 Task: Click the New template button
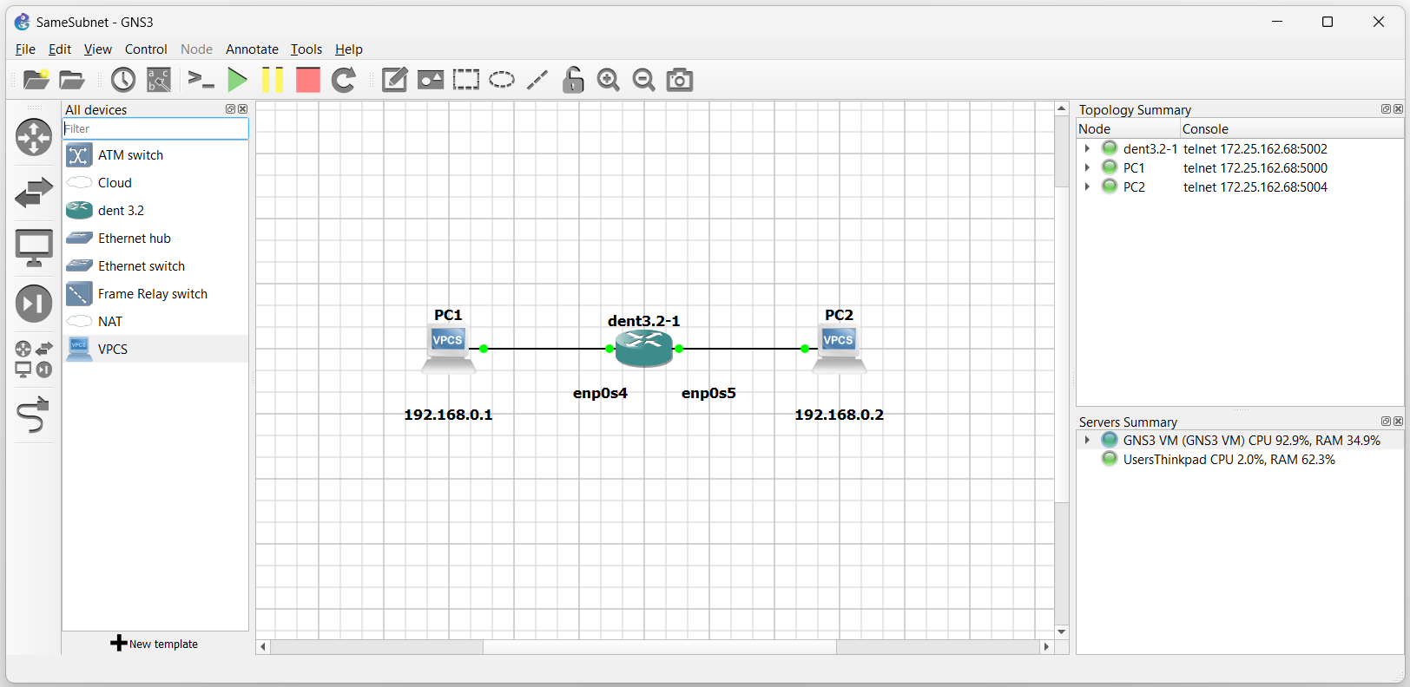point(155,644)
